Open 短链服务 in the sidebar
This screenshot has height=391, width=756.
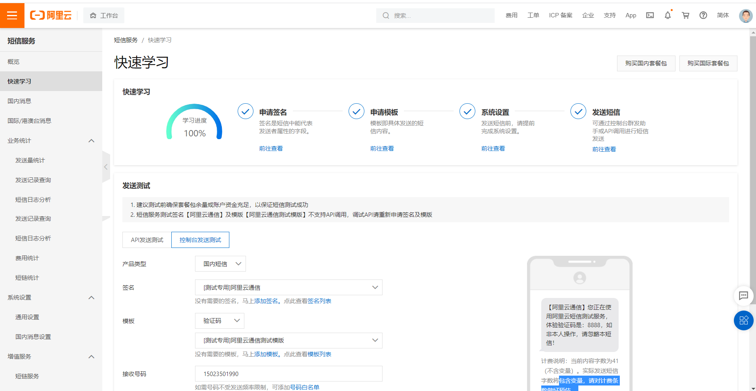pos(51,376)
